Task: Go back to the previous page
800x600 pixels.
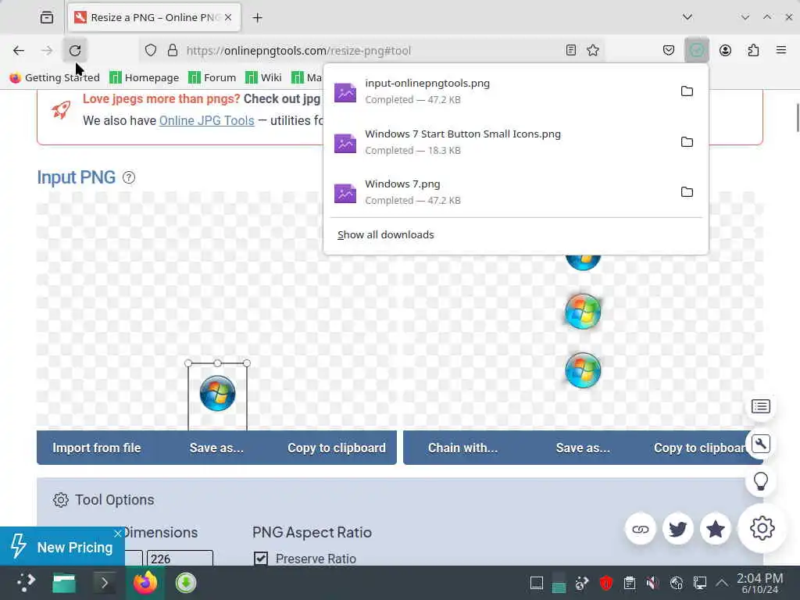Action: pos(19,51)
